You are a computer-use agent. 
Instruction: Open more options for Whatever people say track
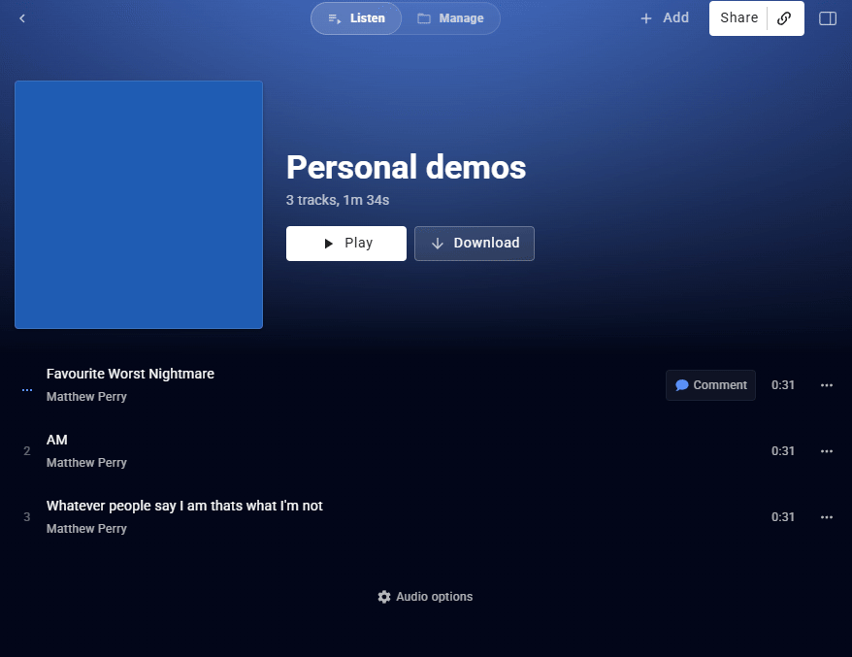[x=827, y=517]
